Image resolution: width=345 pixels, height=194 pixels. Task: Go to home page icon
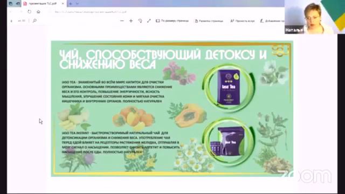[x=38, y=12]
